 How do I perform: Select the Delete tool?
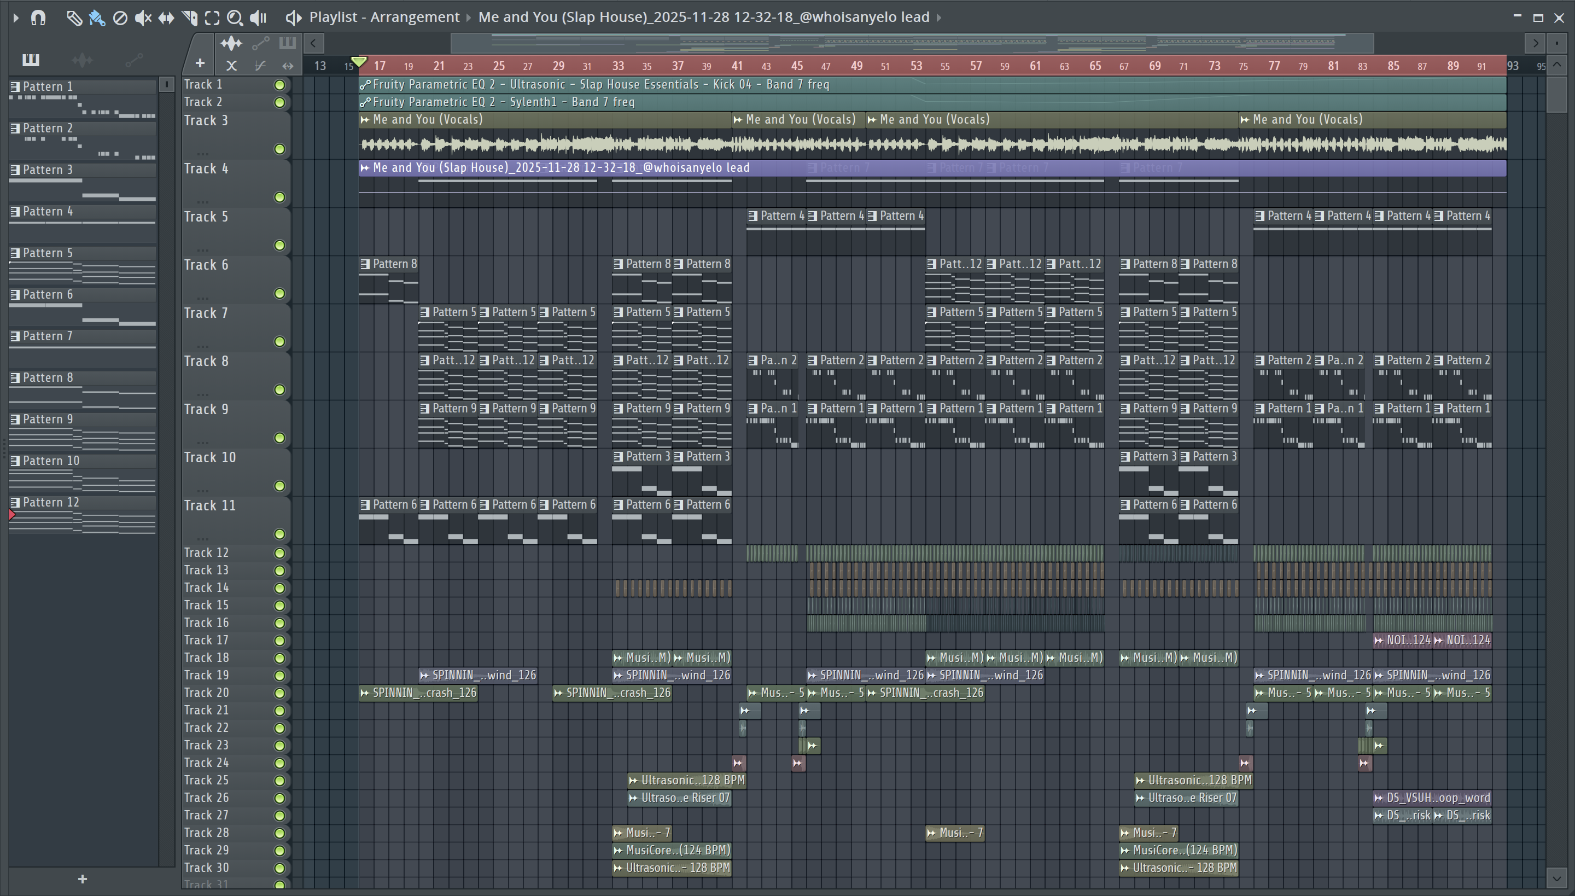120,18
